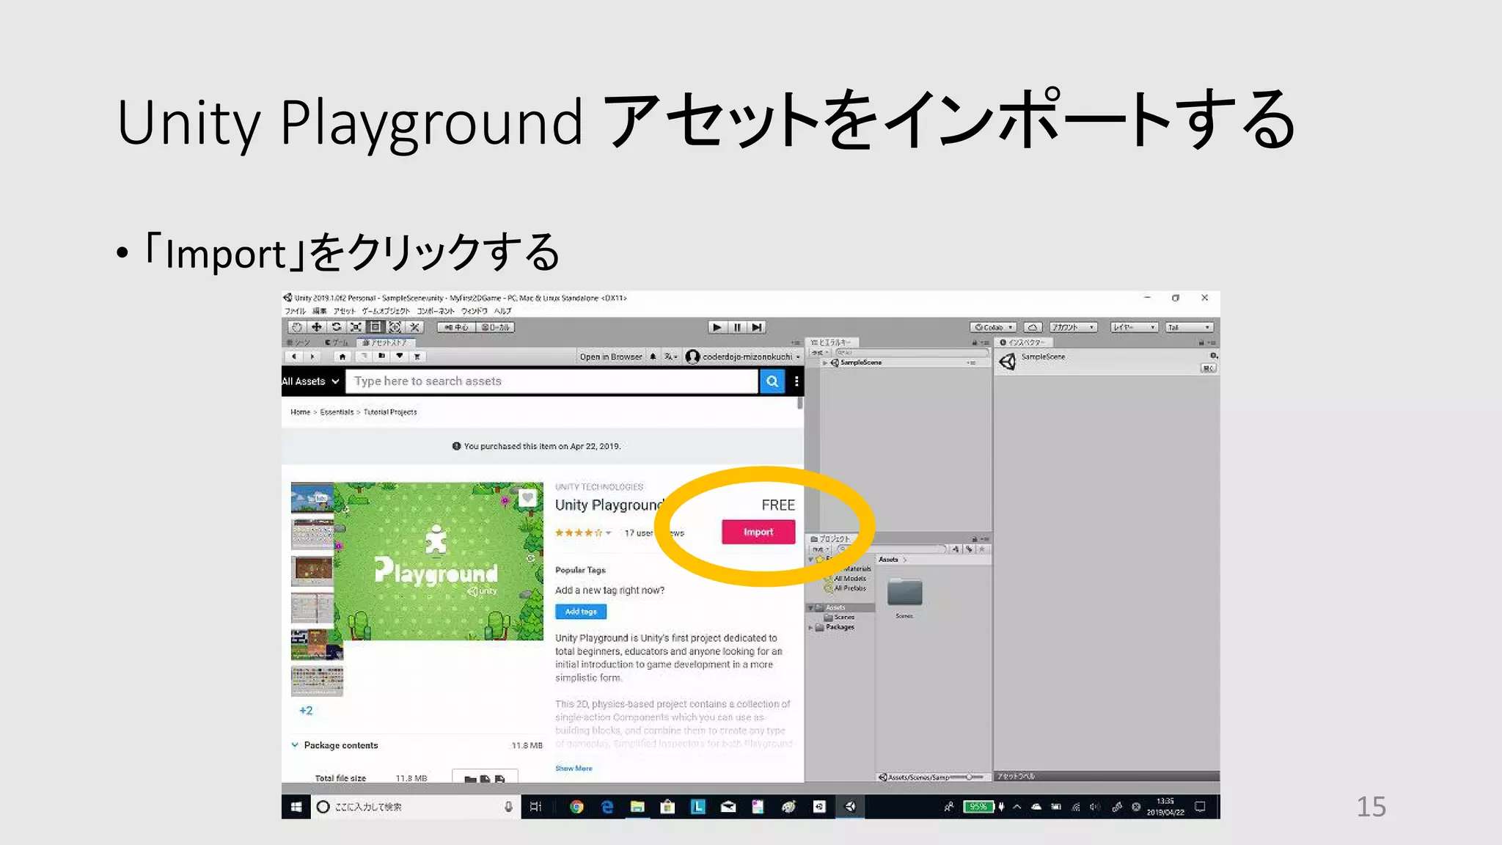Open ヘルプ (Help) menu
1502x845 pixels.
coord(502,311)
